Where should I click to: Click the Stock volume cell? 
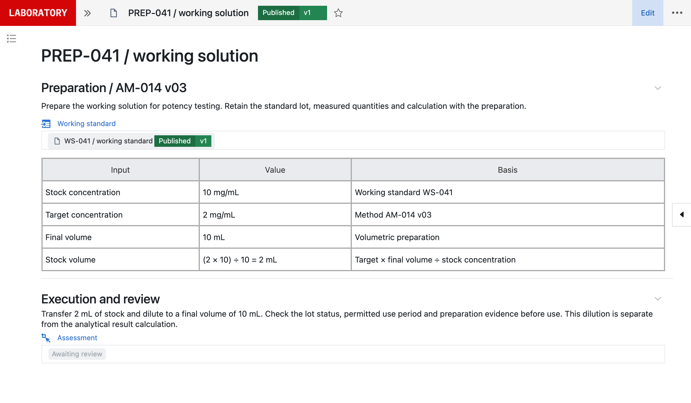click(120, 260)
